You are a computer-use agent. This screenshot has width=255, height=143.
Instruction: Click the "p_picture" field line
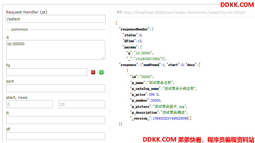pyautogui.click(x=159, y=106)
